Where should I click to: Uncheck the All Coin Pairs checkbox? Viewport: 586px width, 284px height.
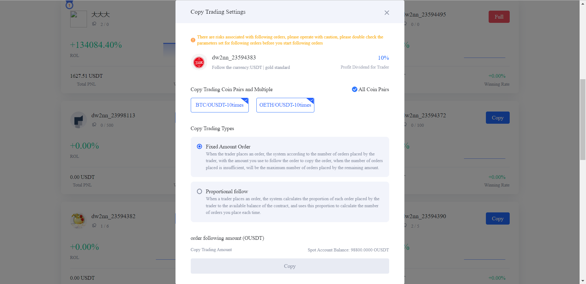pos(355,89)
